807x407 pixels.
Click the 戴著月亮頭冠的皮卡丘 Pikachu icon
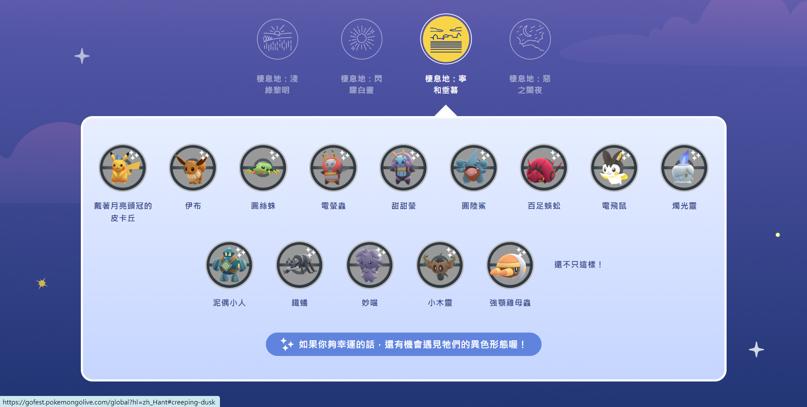[x=123, y=168]
